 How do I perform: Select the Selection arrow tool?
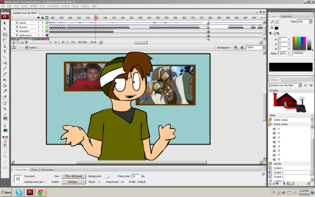pos(5,23)
